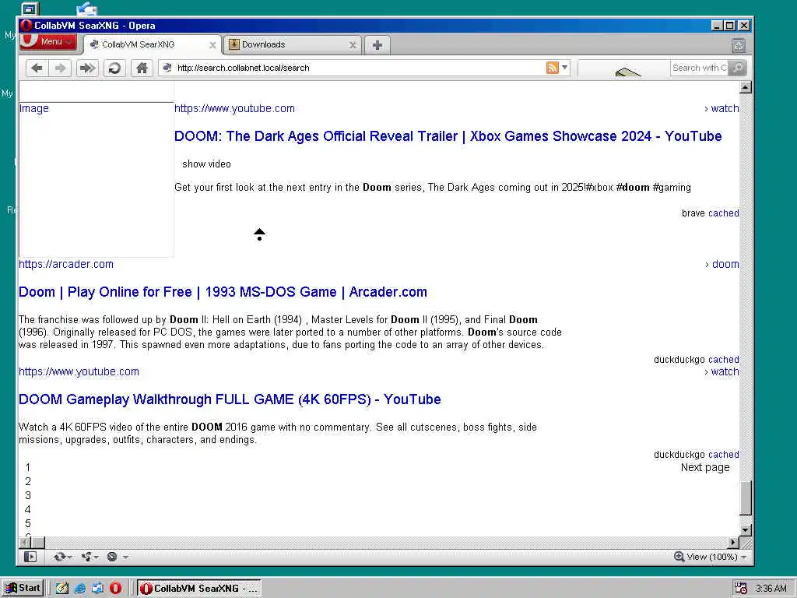The height and width of the screenshot is (598, 797).
Task: Click the vertical scrollbar up arrow
Action: pos(745,87)
